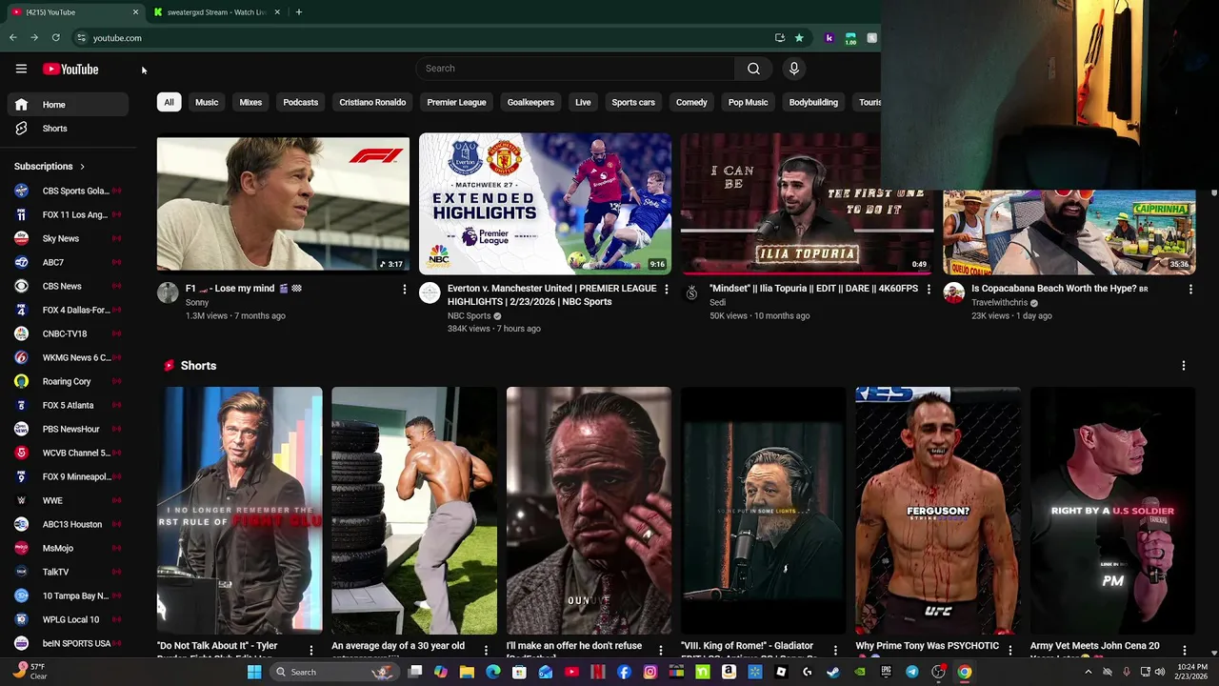Open Shorts from the sidebar
1219x686 pixels.
tap(68, 129)
